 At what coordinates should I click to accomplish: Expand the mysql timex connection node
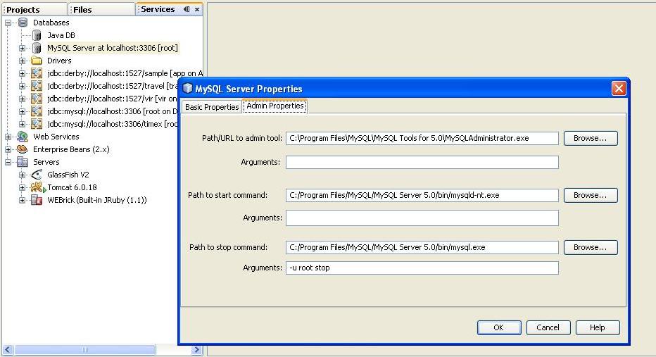click(23, 124)
